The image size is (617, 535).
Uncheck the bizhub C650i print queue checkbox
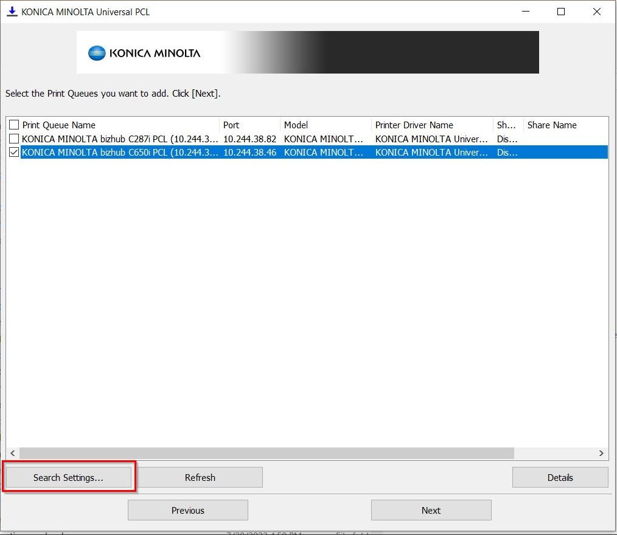(x=13, y=152)
